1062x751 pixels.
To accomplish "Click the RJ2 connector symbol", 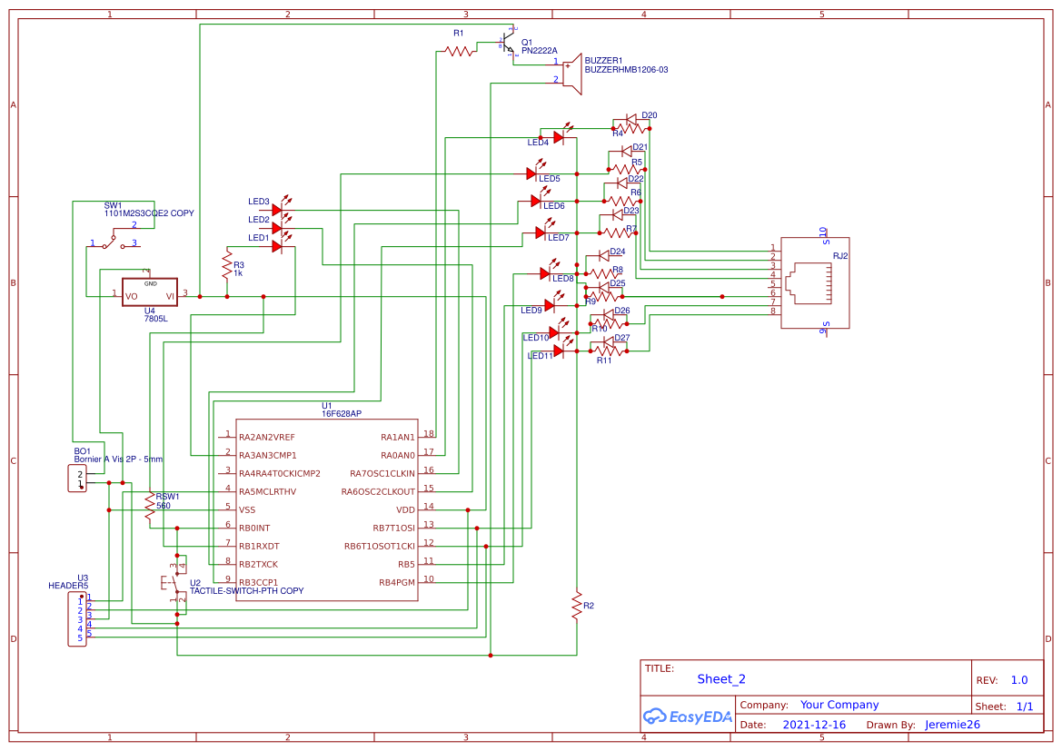I will pyautogui.click(x=815, y=282).
